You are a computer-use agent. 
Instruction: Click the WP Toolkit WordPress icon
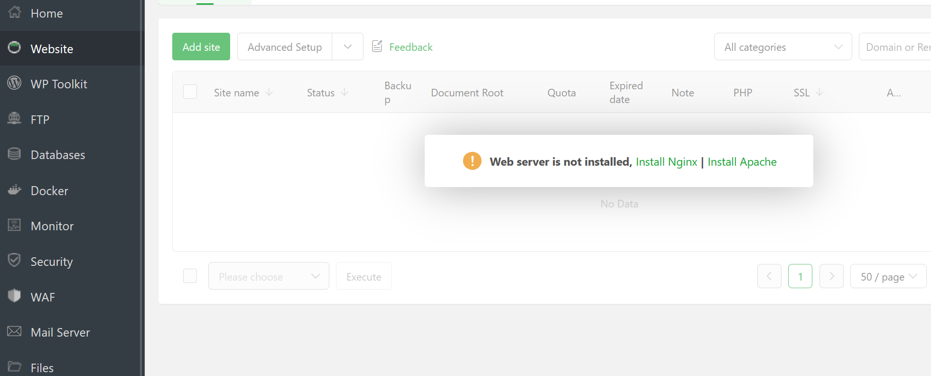(x=15, y=83)
